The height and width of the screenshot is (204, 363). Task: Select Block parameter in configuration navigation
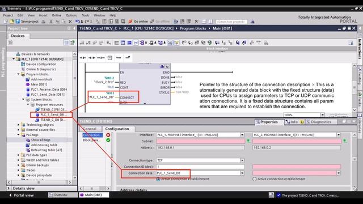[x=91, y=140]
